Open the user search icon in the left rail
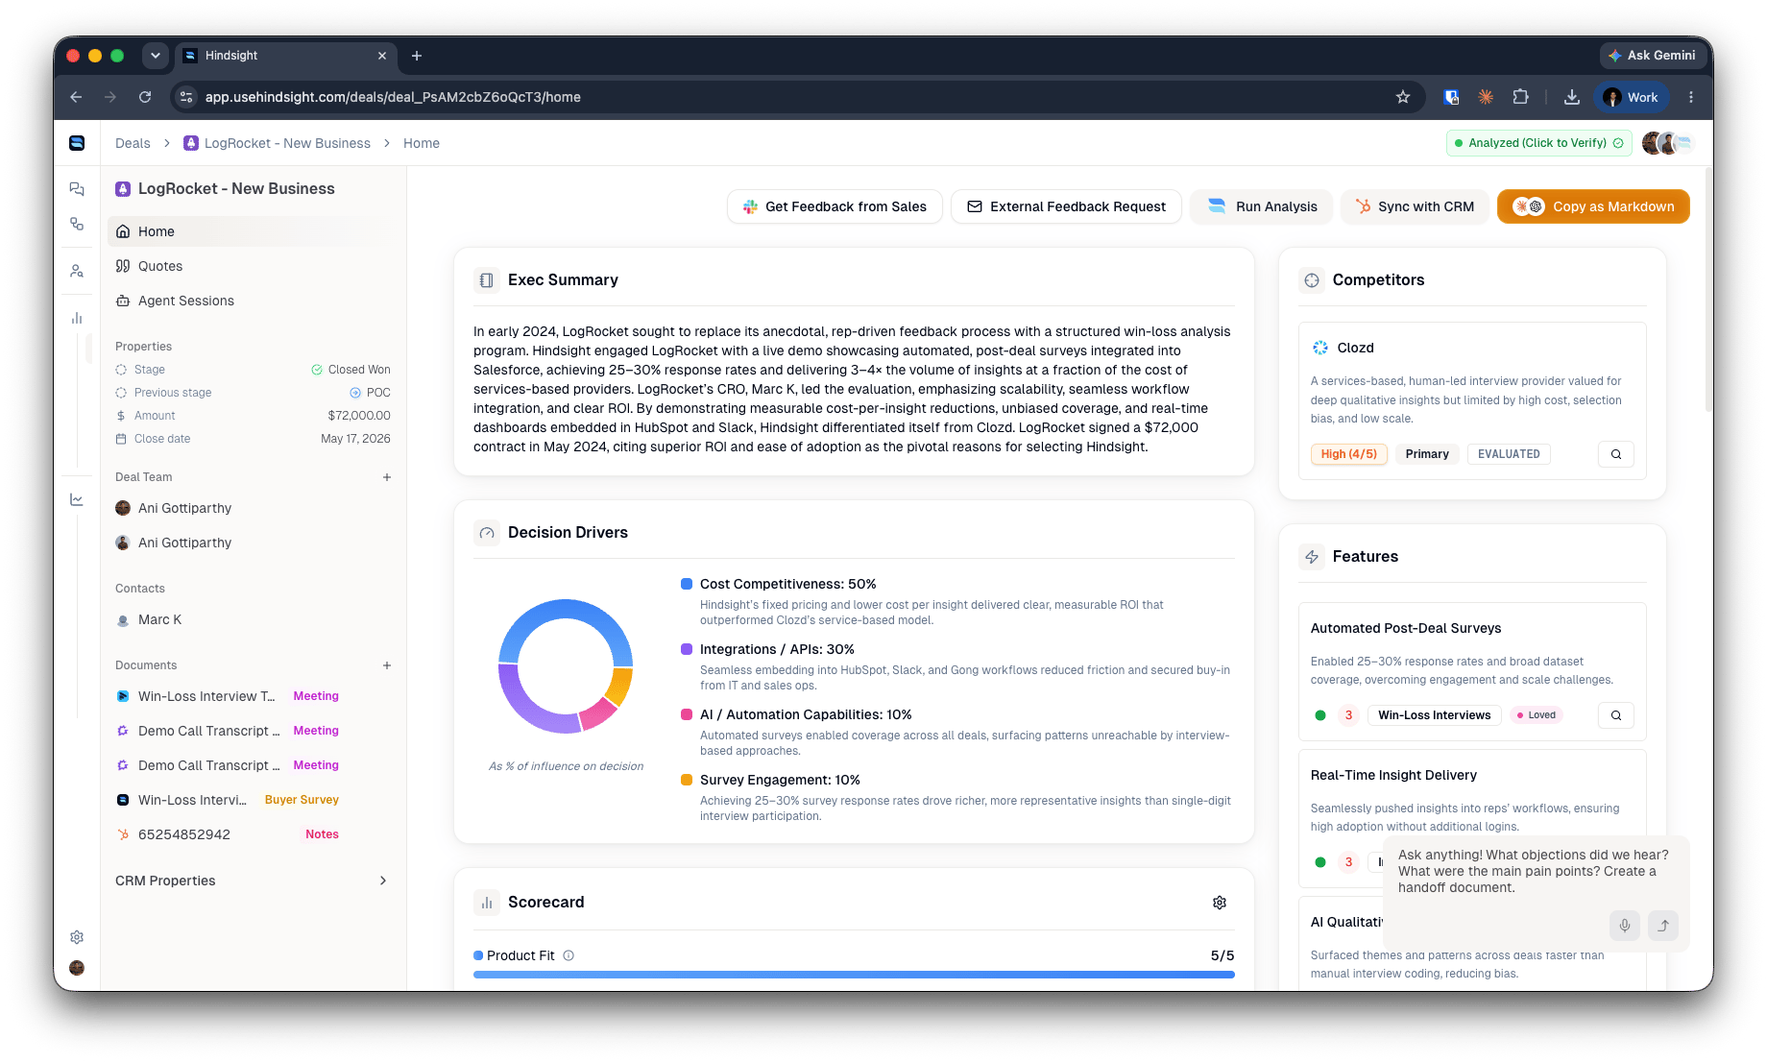The image size is (1767, 1062). click(77, 272)
